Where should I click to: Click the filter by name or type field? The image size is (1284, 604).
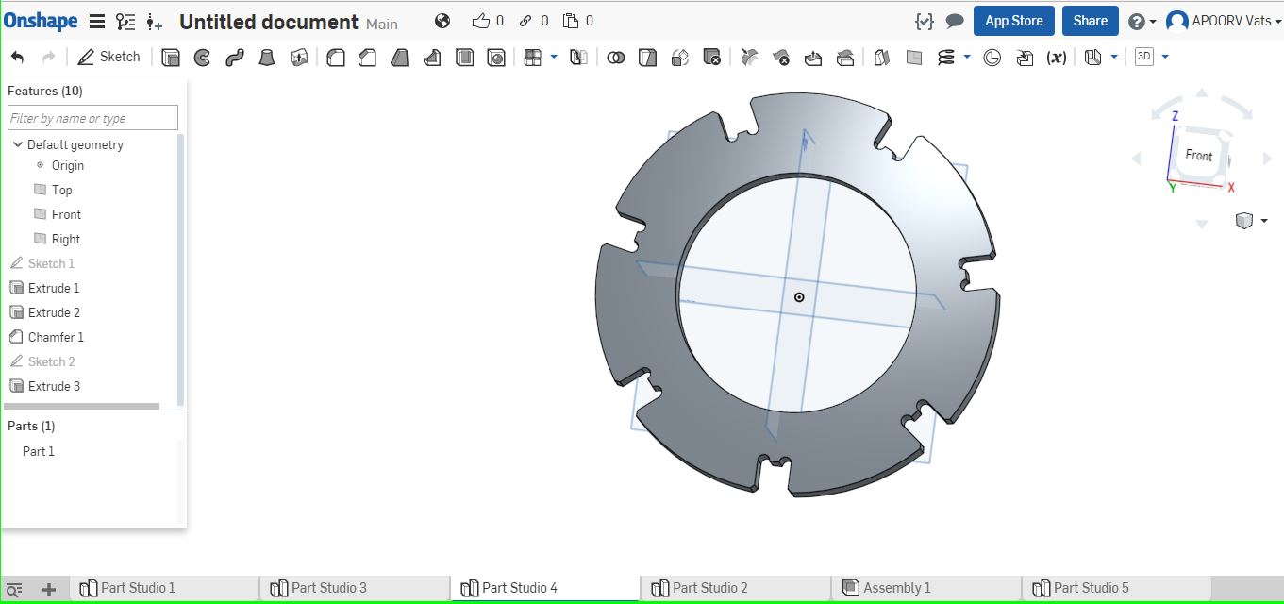pos(92,118)
